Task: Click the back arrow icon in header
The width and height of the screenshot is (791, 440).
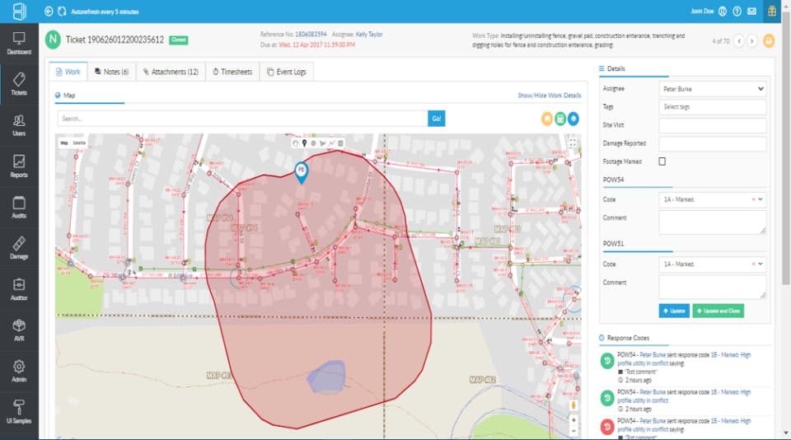Action: coord(49,11)
